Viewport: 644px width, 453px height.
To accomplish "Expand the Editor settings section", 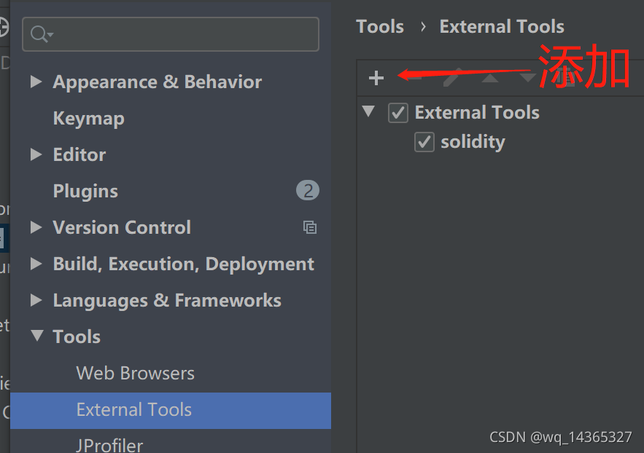I will (36, 155).
